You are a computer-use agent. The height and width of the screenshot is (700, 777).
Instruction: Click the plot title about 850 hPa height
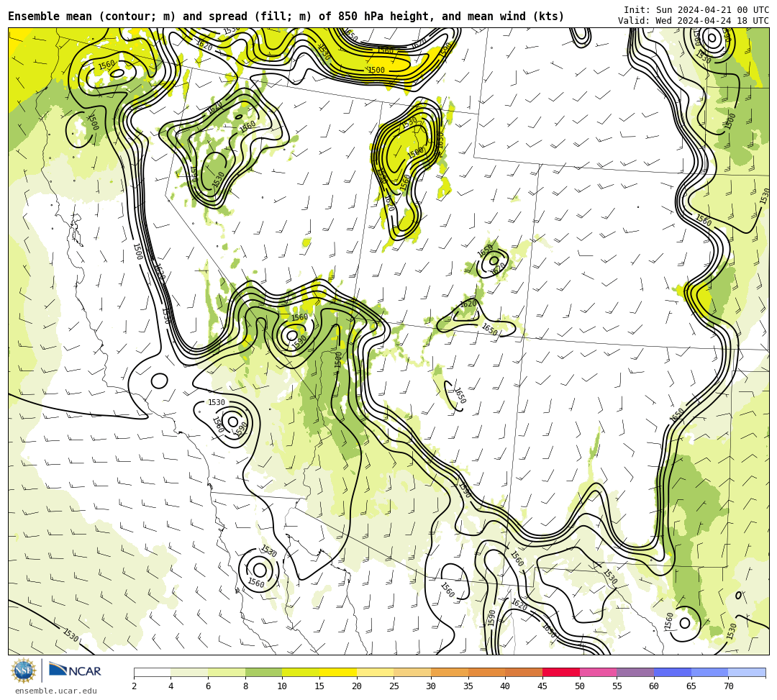(286, 17)
